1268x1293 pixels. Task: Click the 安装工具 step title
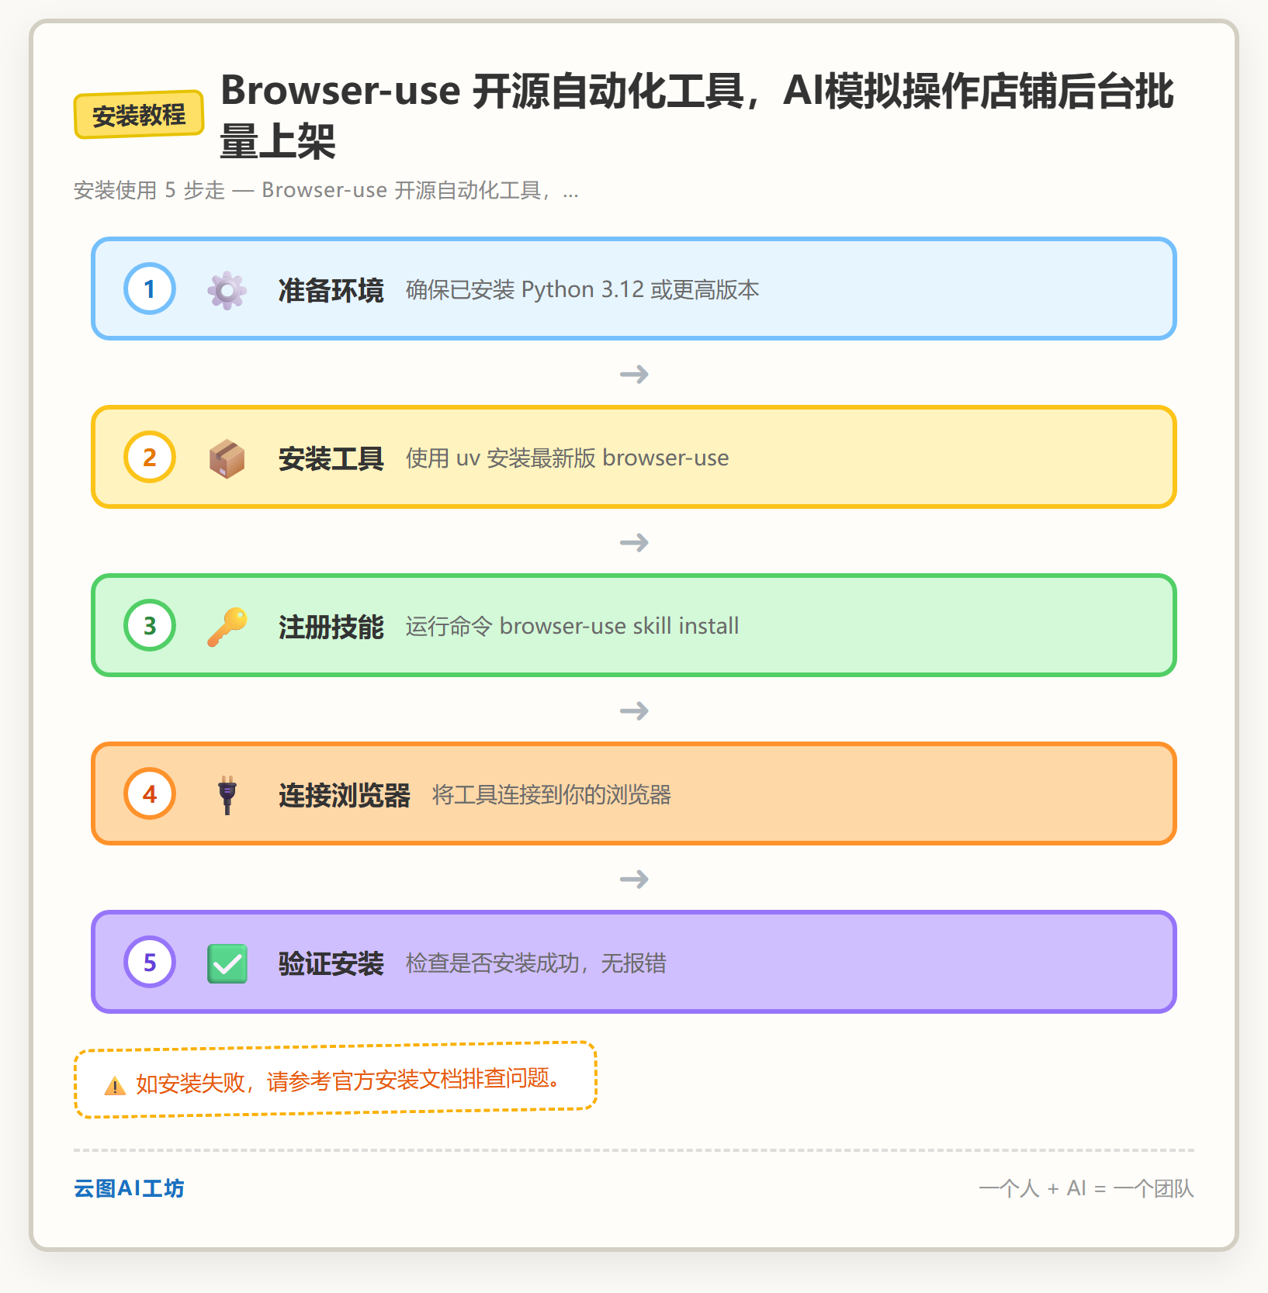(331, 458)
